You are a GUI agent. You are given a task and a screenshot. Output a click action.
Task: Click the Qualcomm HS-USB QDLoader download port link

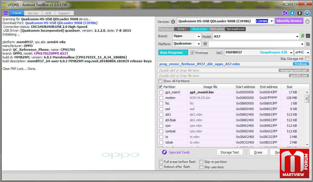point(61,23)
